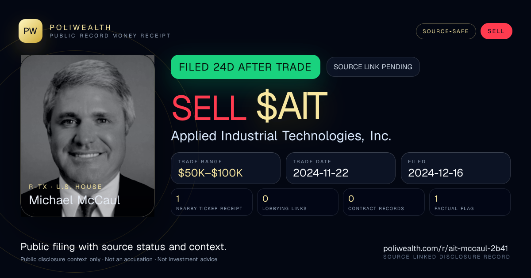Click the gold PW logo icon

[31, 31]
